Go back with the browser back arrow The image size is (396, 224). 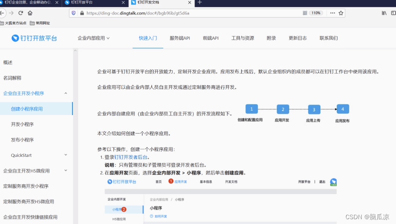coord(2,13)
